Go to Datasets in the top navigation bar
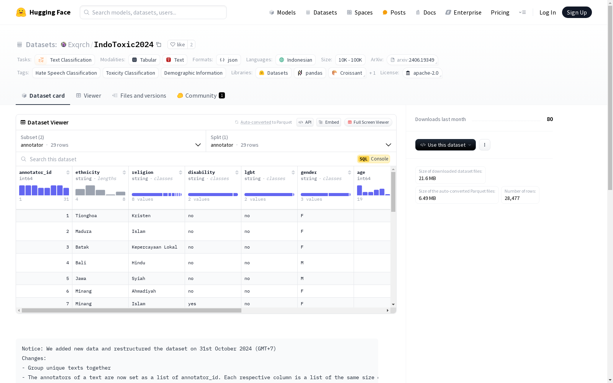The width and height of the screenshot is (613, 383). 321,12
